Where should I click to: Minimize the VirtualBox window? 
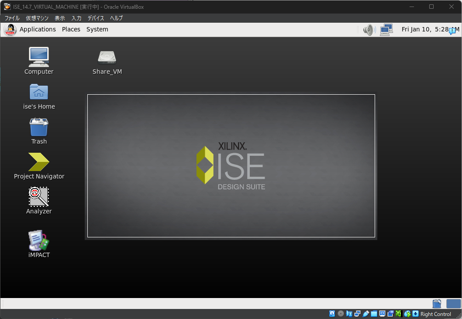click(412, 7)
